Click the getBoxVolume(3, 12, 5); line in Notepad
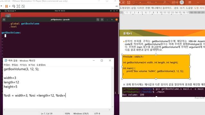This screenshot has width=205, height=115. coord(21,69)
